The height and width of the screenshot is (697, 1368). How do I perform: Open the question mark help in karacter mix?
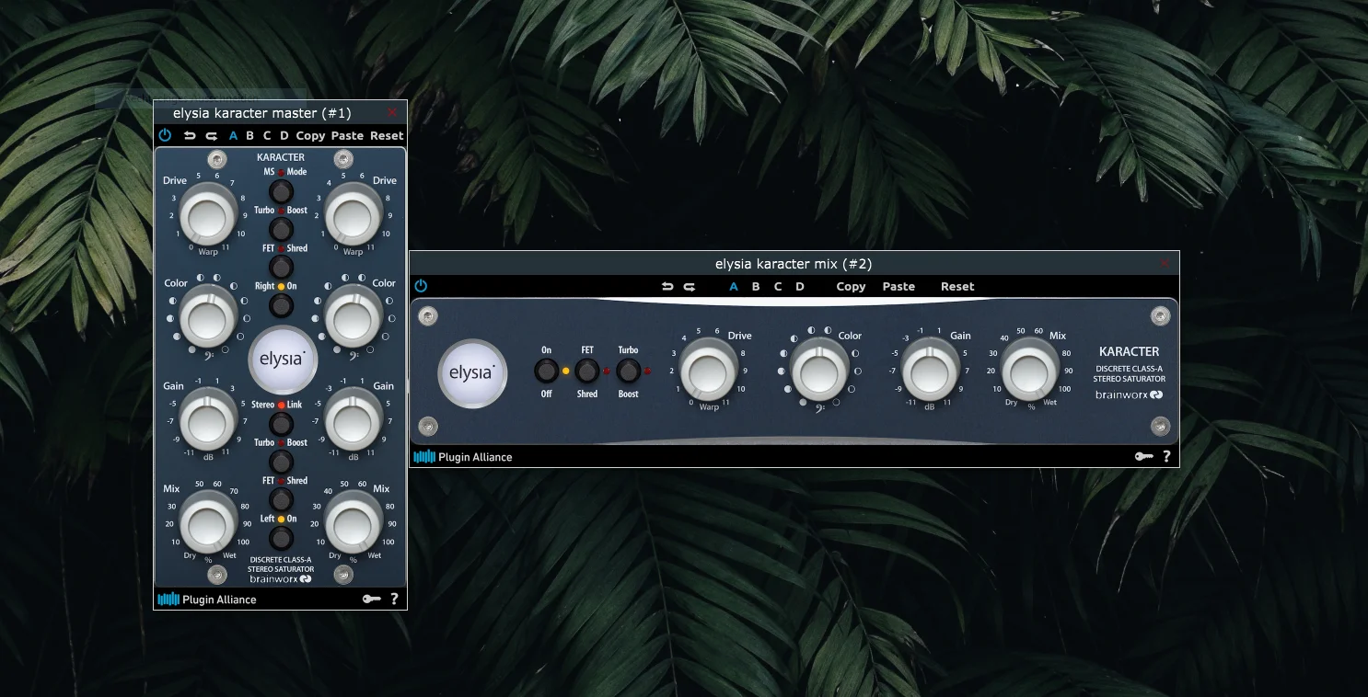[x=1167, y=456]
